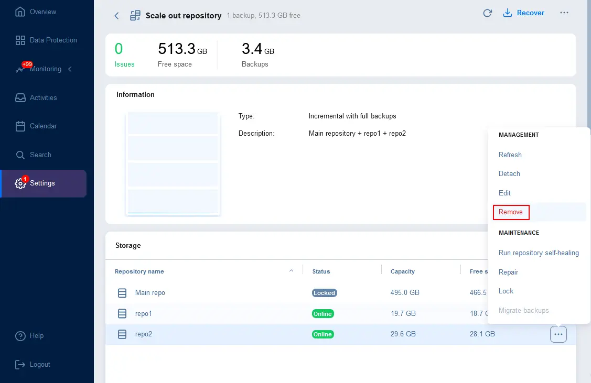Open Activities section
Screen dimensions: 591x383
[44, 98]
